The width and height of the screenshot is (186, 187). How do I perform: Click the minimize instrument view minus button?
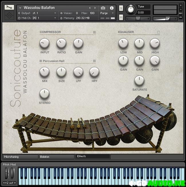[x=181, y=9]
